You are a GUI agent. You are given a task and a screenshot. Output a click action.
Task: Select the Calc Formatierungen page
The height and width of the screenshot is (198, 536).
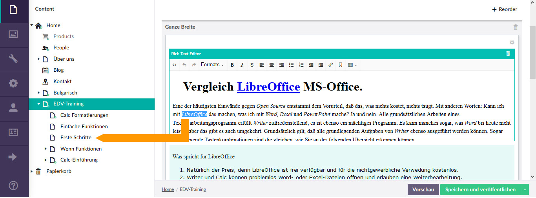[x=84, y=115]
